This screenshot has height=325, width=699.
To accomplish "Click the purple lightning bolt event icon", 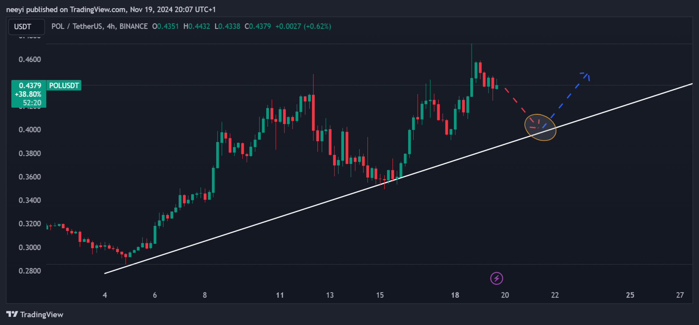I will coord(497,278).
